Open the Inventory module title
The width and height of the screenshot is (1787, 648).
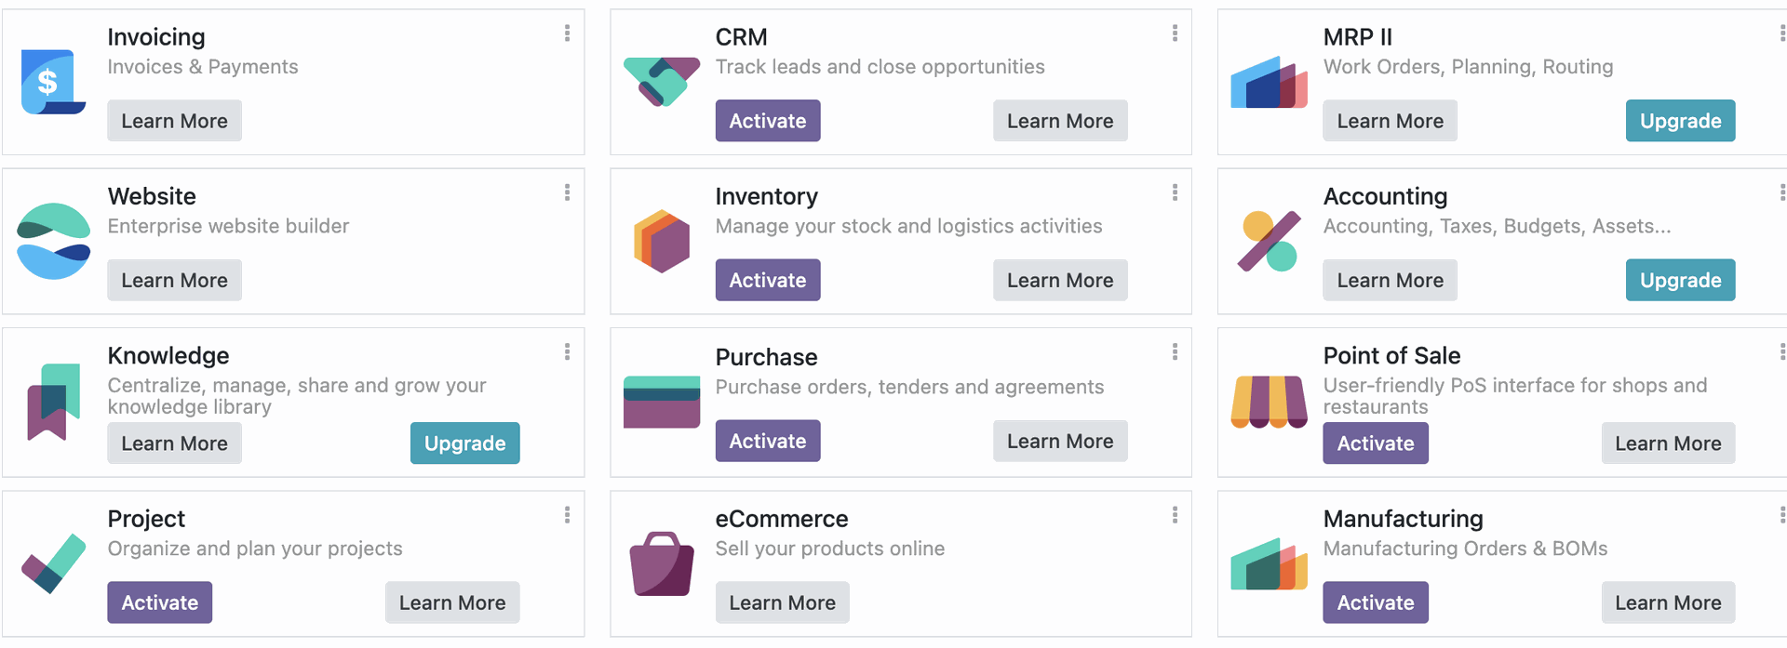(766, 196)
